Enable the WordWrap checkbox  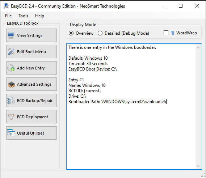166,33
